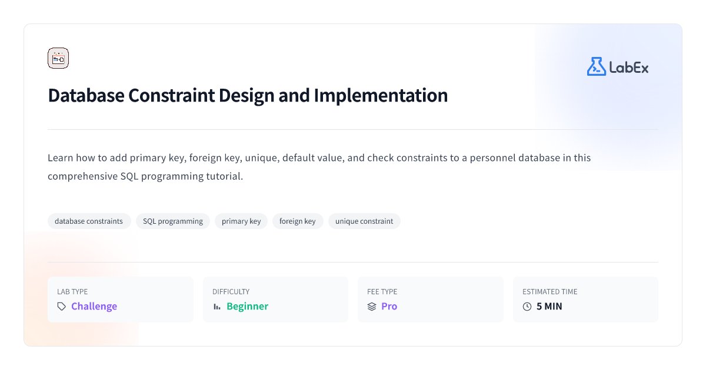The height and width of the screenshot is (370, 706).
Task: Click the lab title heading text
Action: (248, 95)
